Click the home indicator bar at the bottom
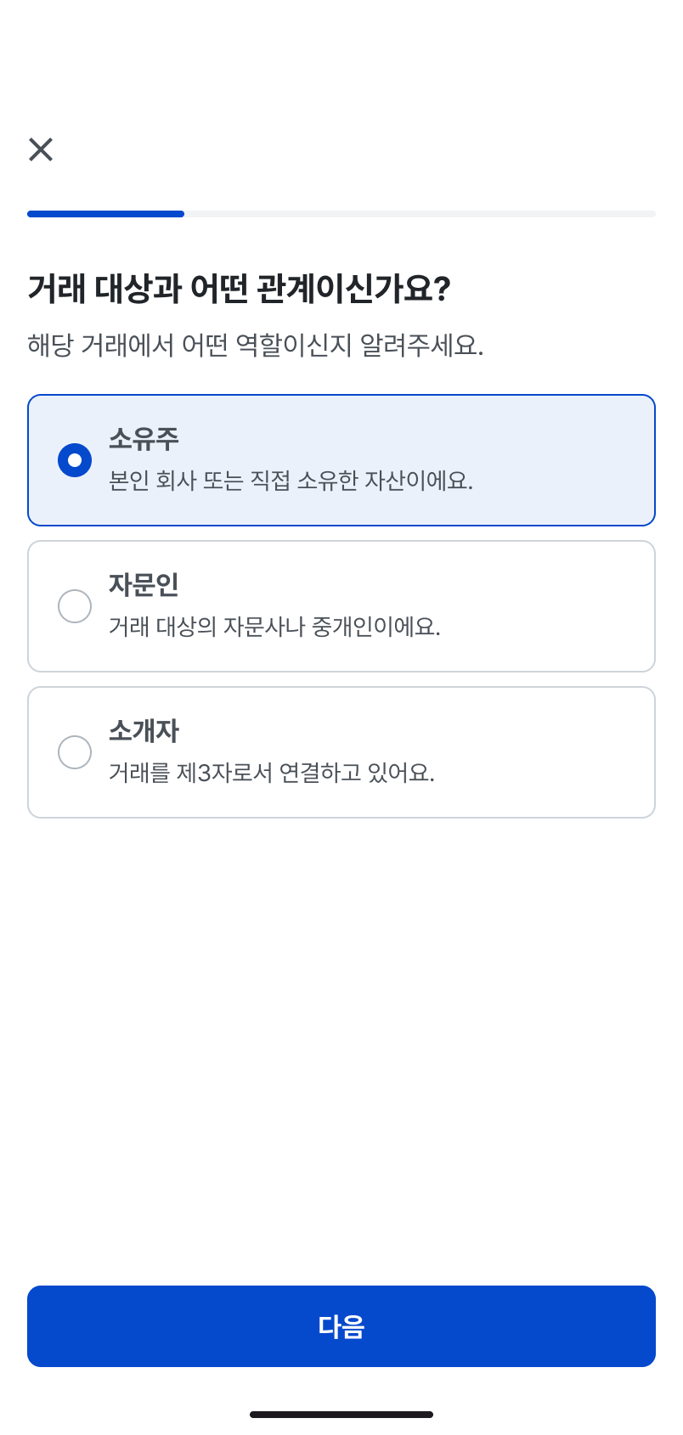 coord(341,1415)
